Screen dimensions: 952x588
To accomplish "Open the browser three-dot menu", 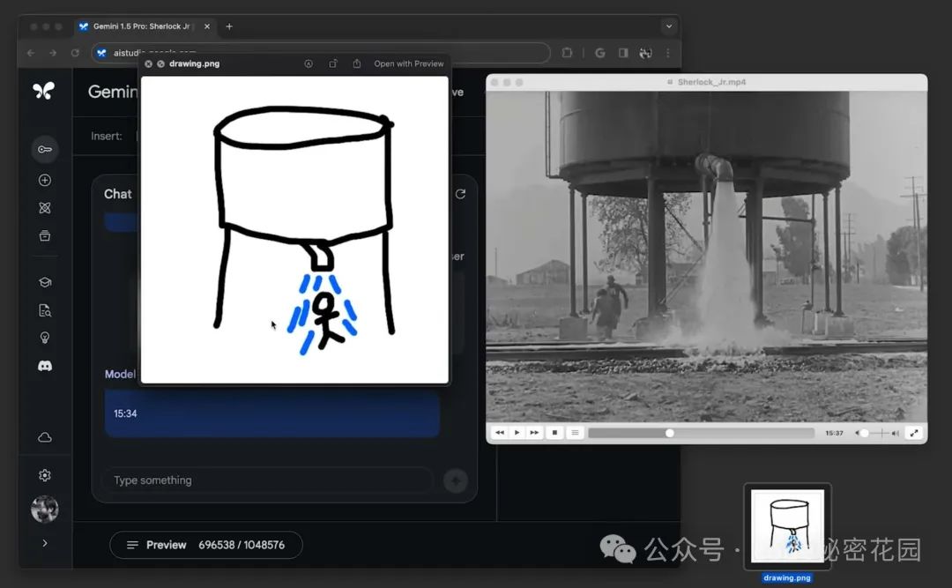I will [668, 53].
